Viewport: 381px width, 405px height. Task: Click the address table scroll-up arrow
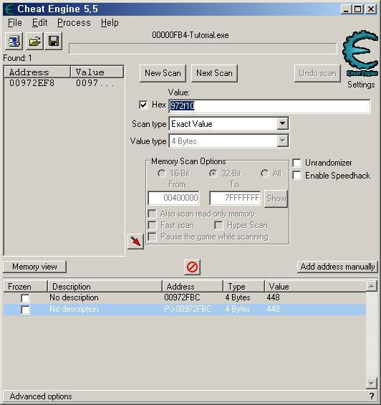point(372,286)
